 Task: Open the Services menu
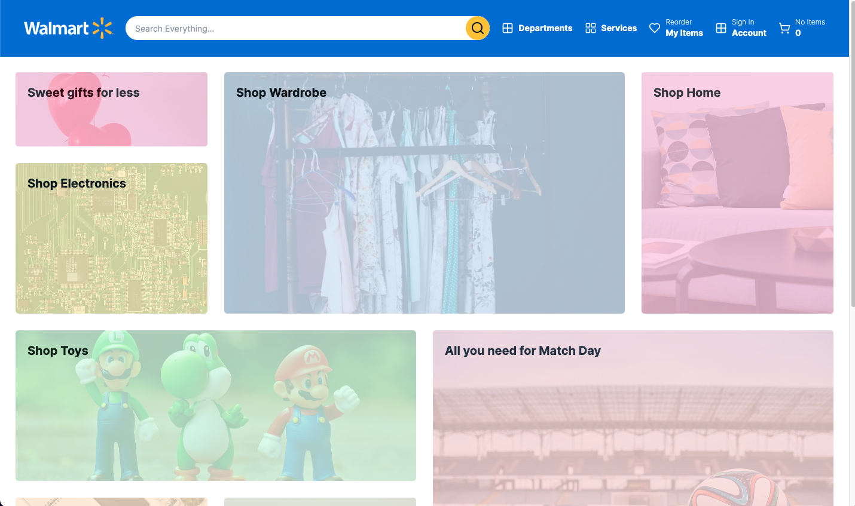611,28
